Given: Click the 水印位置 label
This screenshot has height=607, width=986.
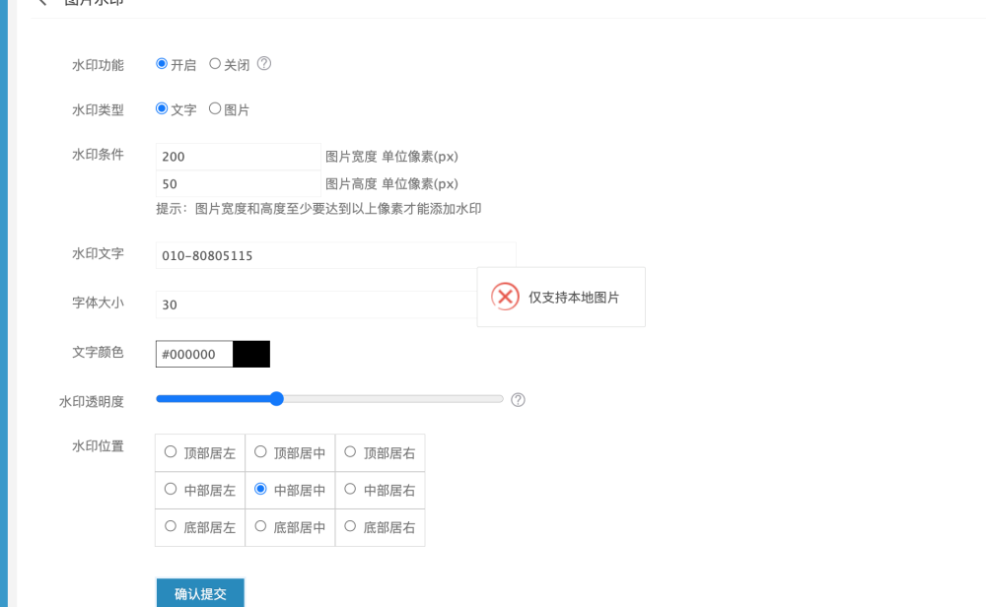Looking at the screenshot, I should 98,446.
